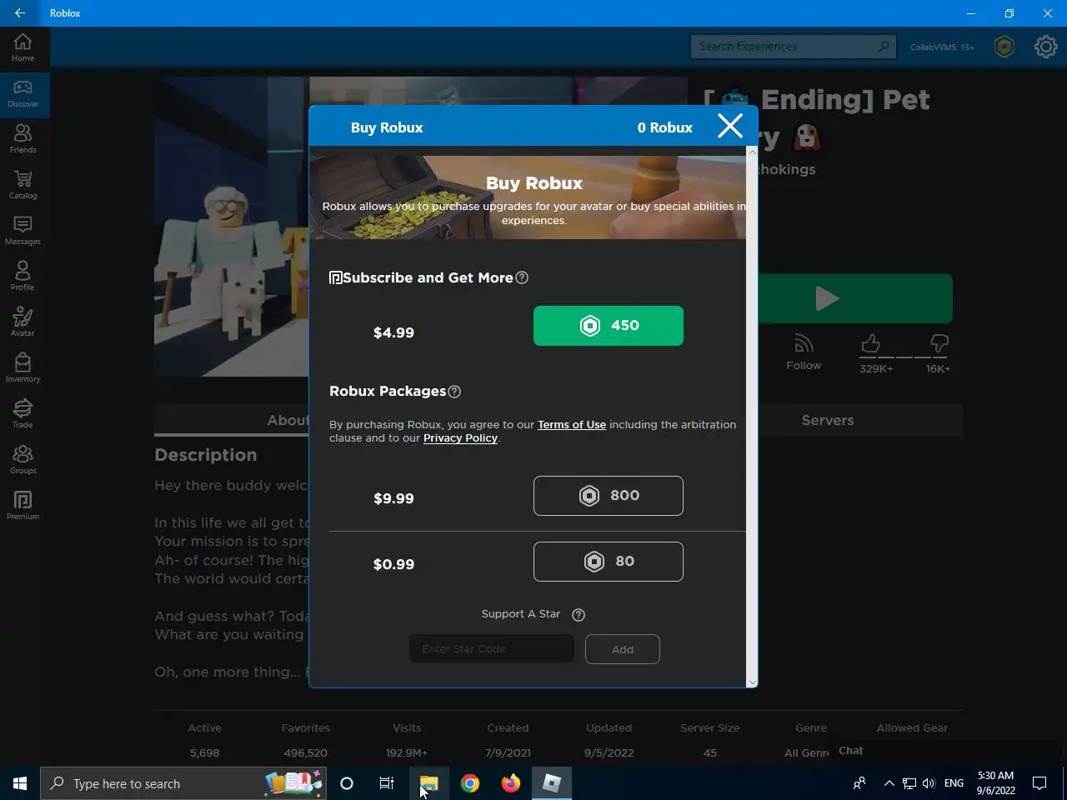This screenshot has width=1067, height=800.
Task: Open the notification center
Action: pos(1039,783)
